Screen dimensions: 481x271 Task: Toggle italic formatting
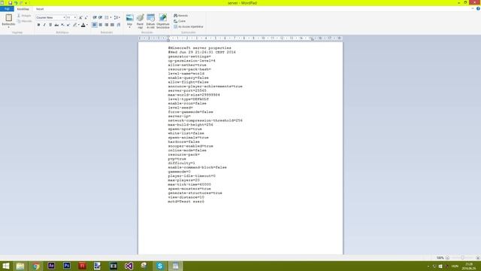point(44,25)
